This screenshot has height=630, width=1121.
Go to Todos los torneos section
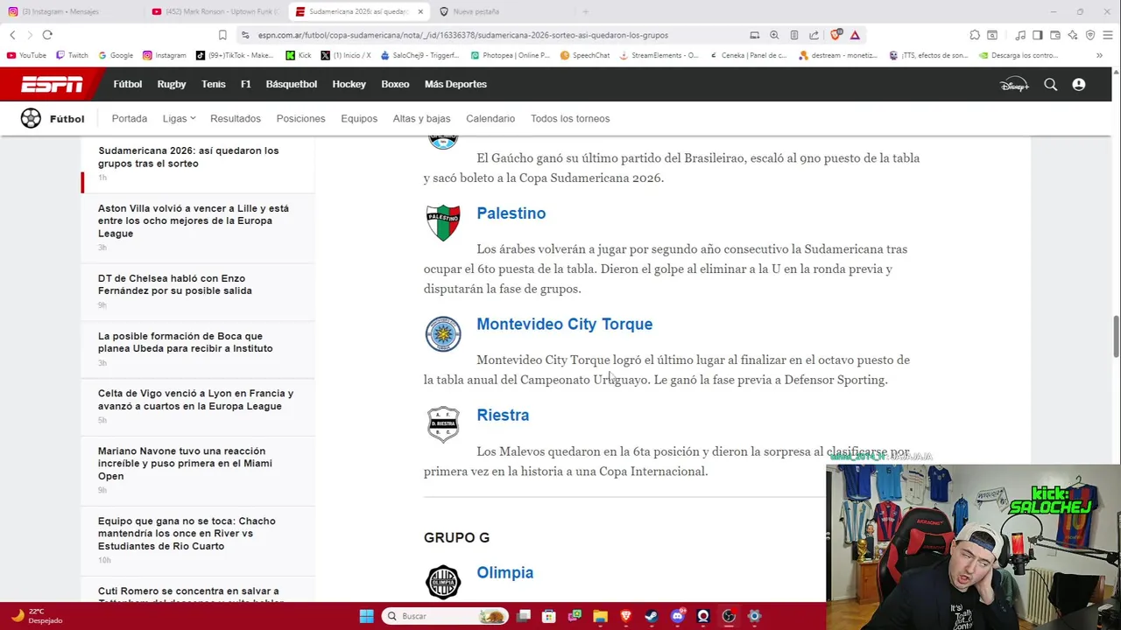[570, 118]
